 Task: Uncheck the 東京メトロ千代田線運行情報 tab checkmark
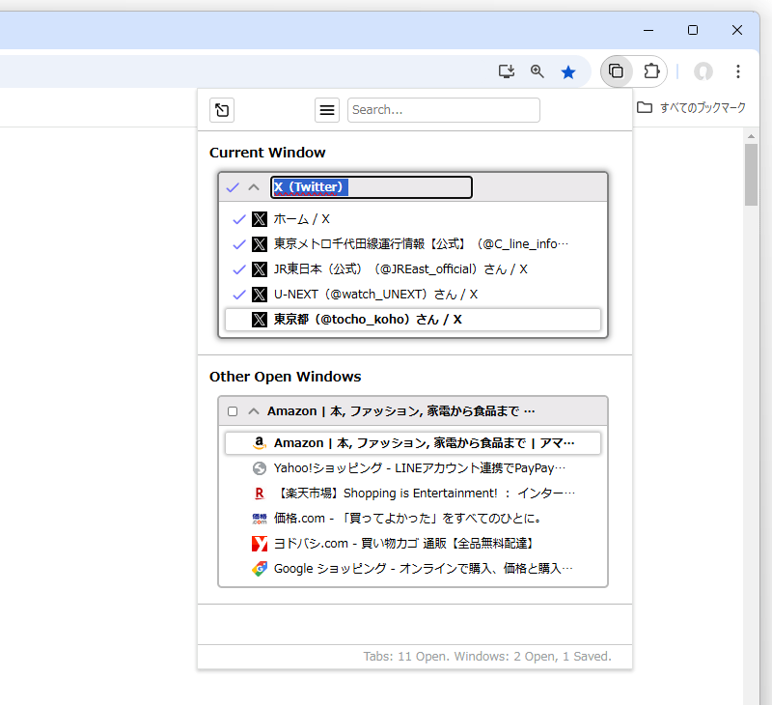point(239,244)
